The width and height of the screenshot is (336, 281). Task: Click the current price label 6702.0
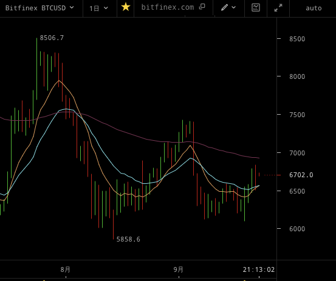301,175
